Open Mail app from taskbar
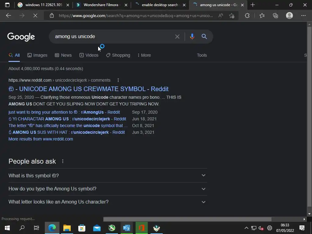 (x=97, y=228)
